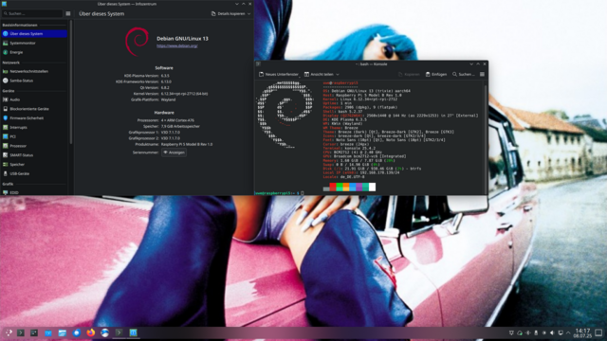Open the network tray icon

[x=561, y=332]
